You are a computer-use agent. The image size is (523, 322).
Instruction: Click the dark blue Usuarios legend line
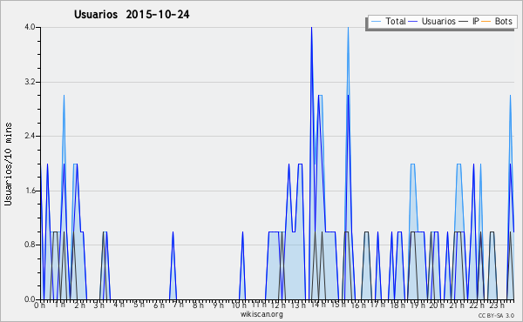413,21
